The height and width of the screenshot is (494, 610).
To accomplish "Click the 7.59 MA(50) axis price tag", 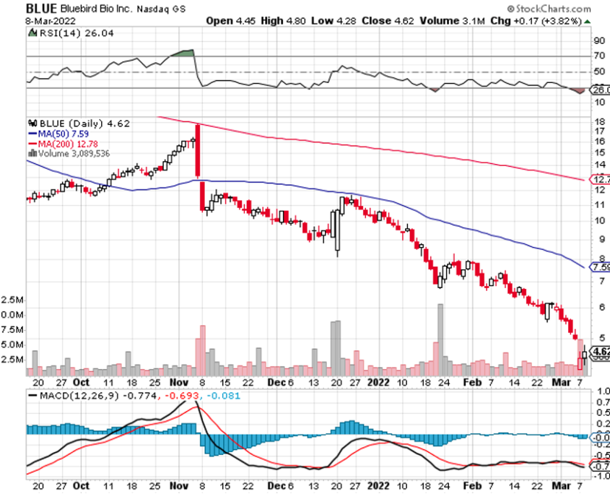I will coord(601,267).
